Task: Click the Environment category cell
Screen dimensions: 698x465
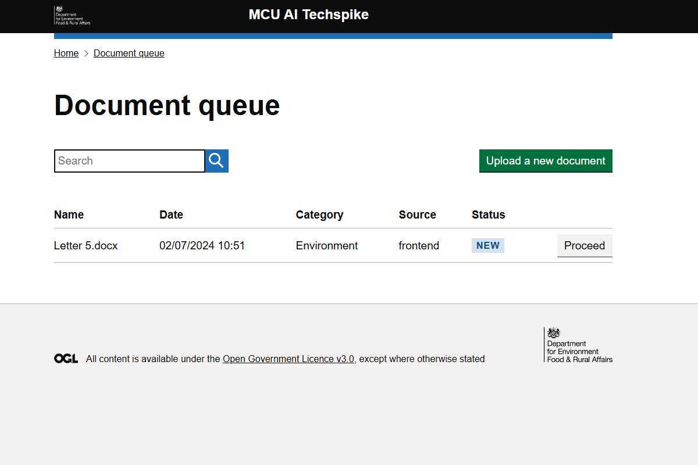Action: pyautogui.click(x=326, y=245)
